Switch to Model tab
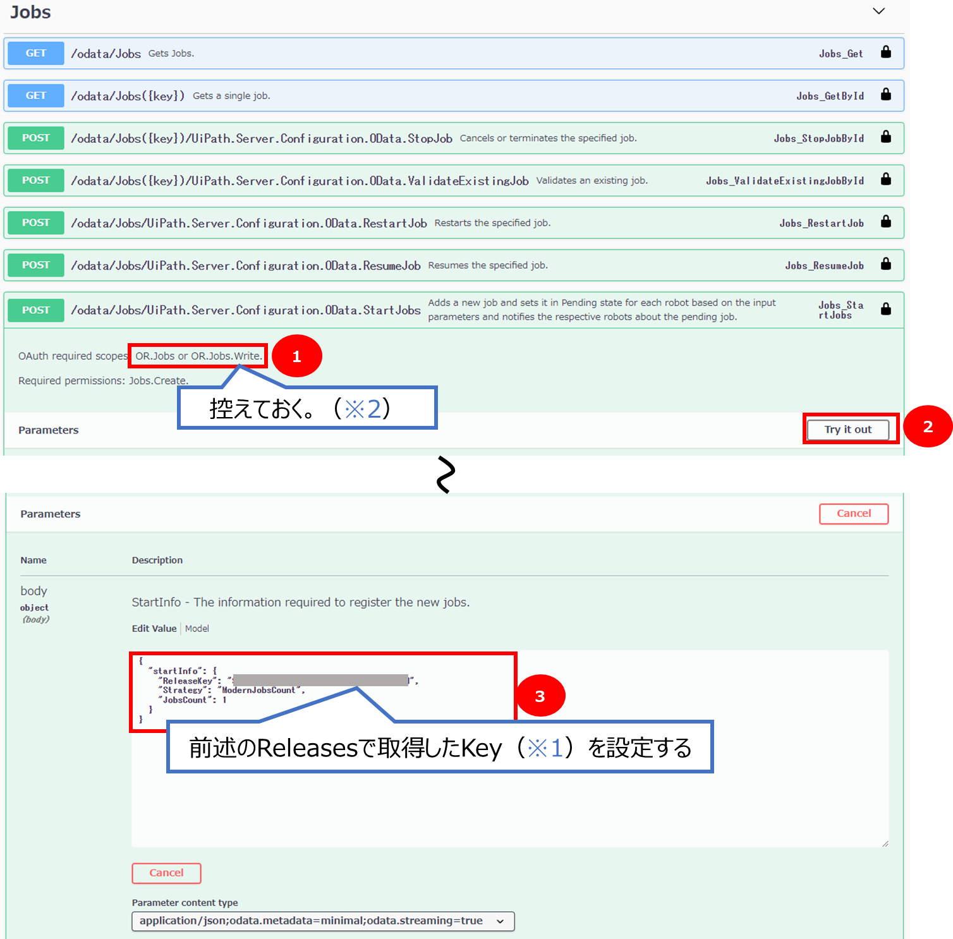953x939 pixels. click(197, 629)
